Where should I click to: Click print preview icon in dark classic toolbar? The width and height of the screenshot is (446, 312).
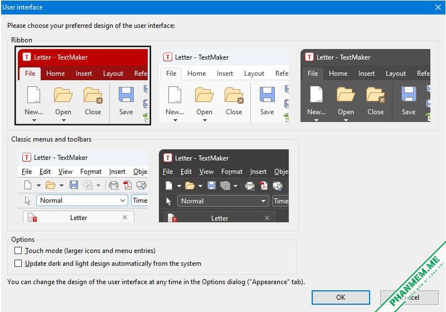(278, 186)
